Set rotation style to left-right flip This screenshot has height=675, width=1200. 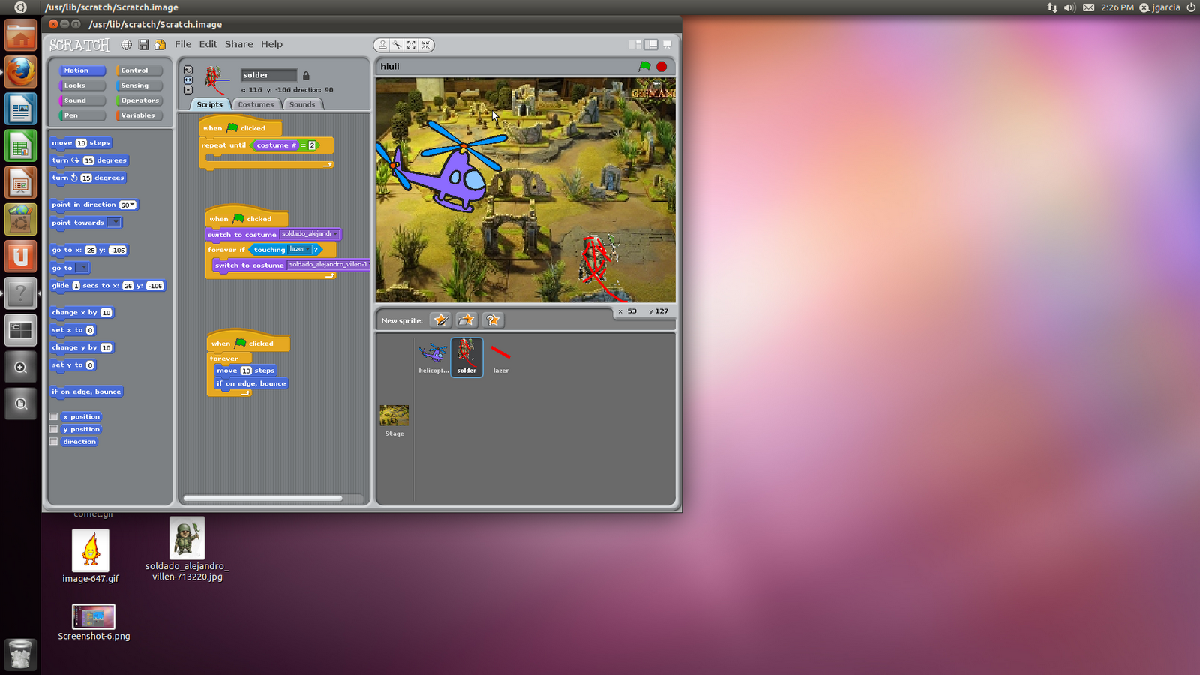(188, 79)
